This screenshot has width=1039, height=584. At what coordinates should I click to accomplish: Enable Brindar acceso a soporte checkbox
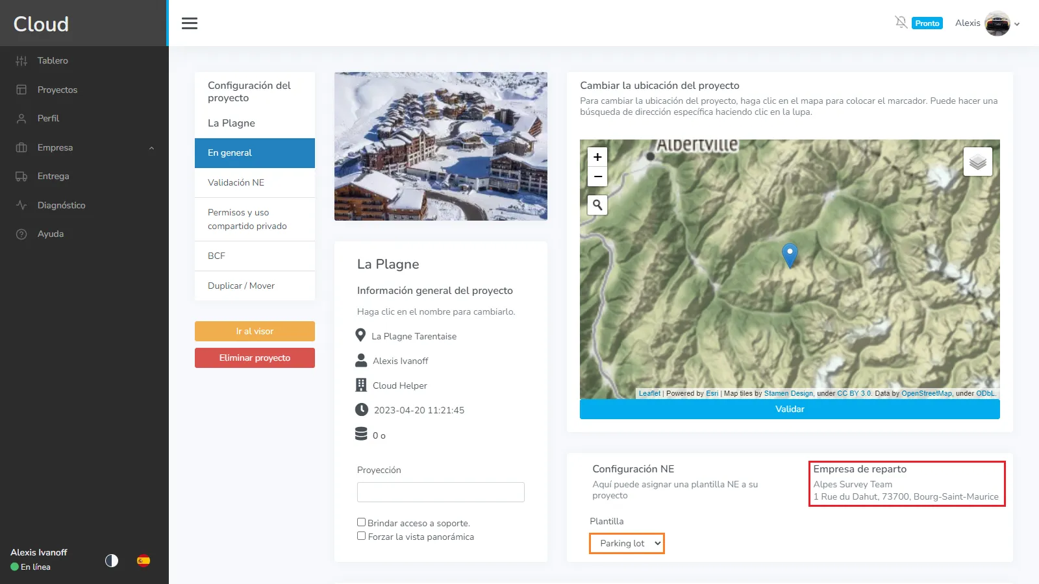point(361,522)
